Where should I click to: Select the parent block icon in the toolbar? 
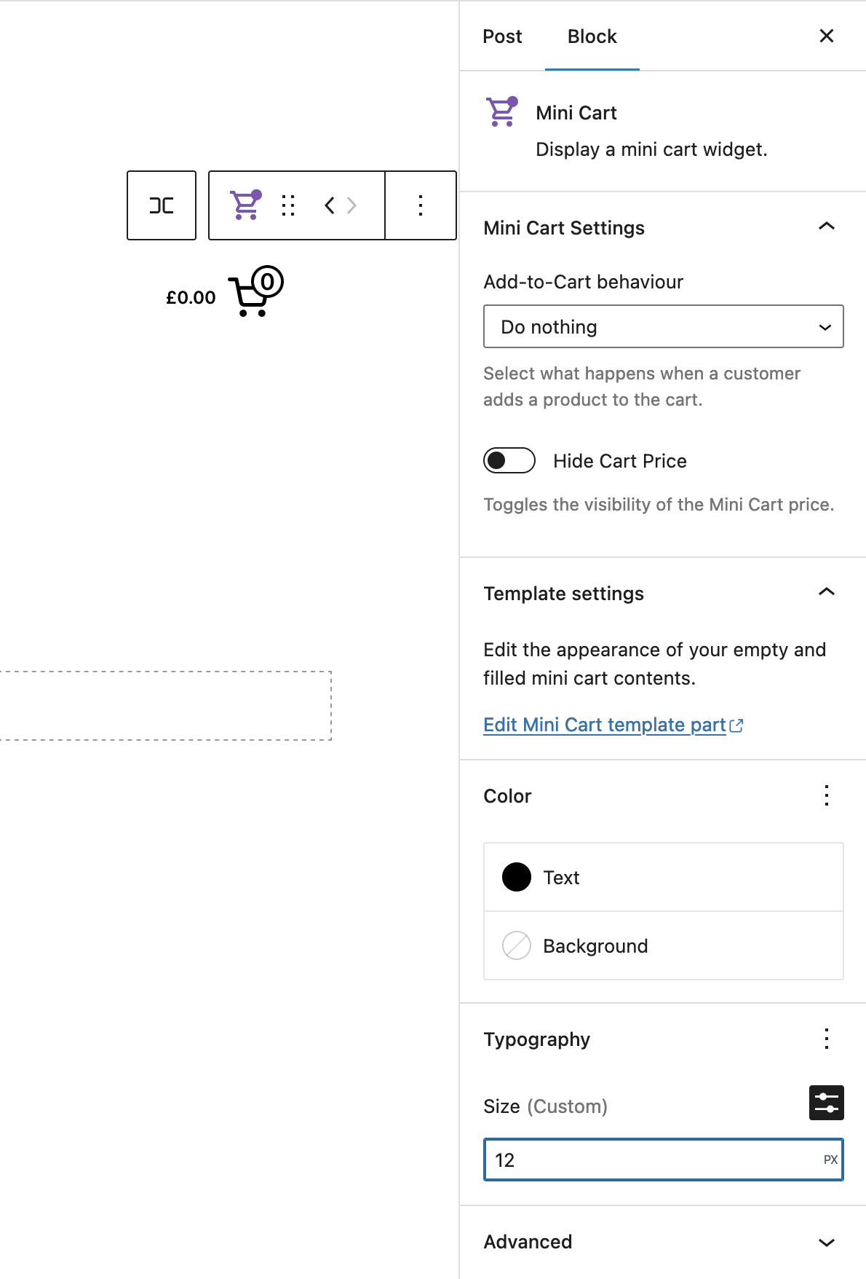161,205
